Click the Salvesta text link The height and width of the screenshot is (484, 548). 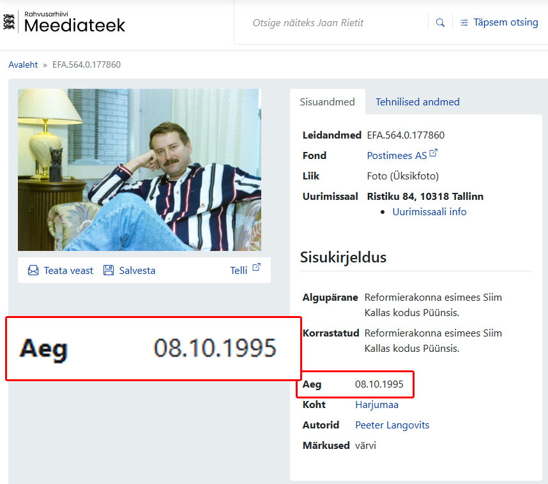(x=137, y=271)
